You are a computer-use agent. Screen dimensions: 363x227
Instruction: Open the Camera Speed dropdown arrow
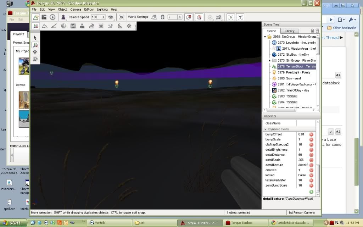[104, 17]
